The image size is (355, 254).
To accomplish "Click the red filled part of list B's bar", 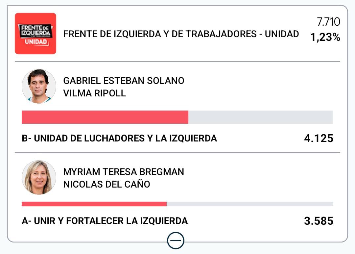I will point(105,117).
